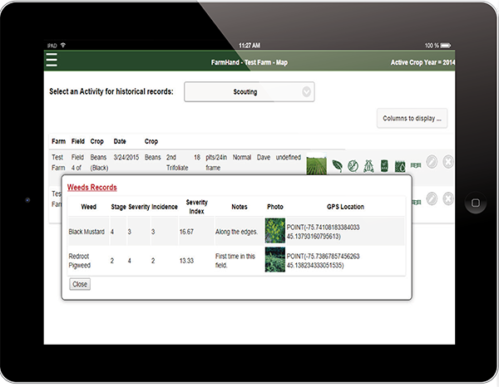Open the seed bag icon in first row
The image size is (499, 387).
pyautogui.click(x=384, y=166)
